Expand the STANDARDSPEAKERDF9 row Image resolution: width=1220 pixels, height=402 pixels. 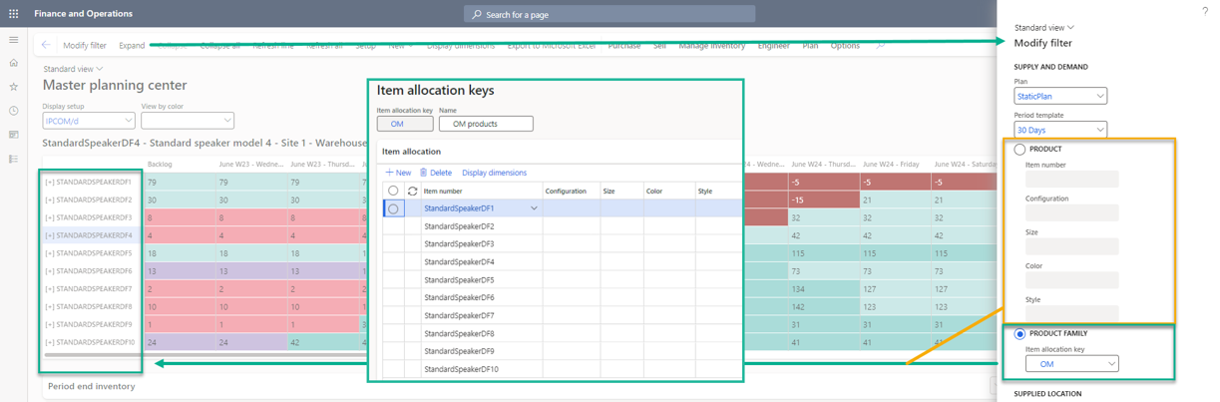pyautogui.click(x=49, y=324)
